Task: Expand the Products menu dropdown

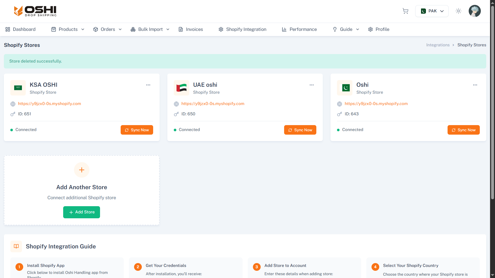Action: coord(68,29)
